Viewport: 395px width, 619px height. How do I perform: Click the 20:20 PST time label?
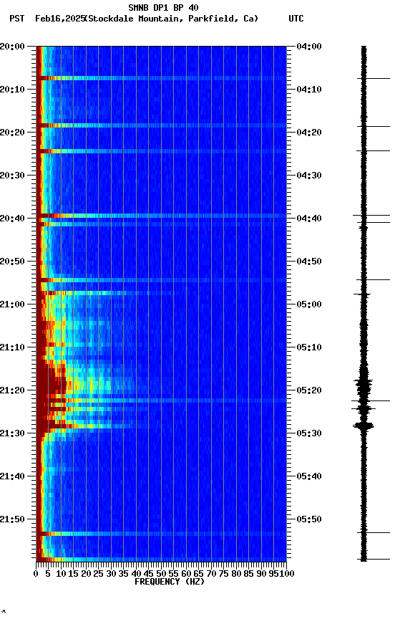pyautogui.click(x=12, y=133)
